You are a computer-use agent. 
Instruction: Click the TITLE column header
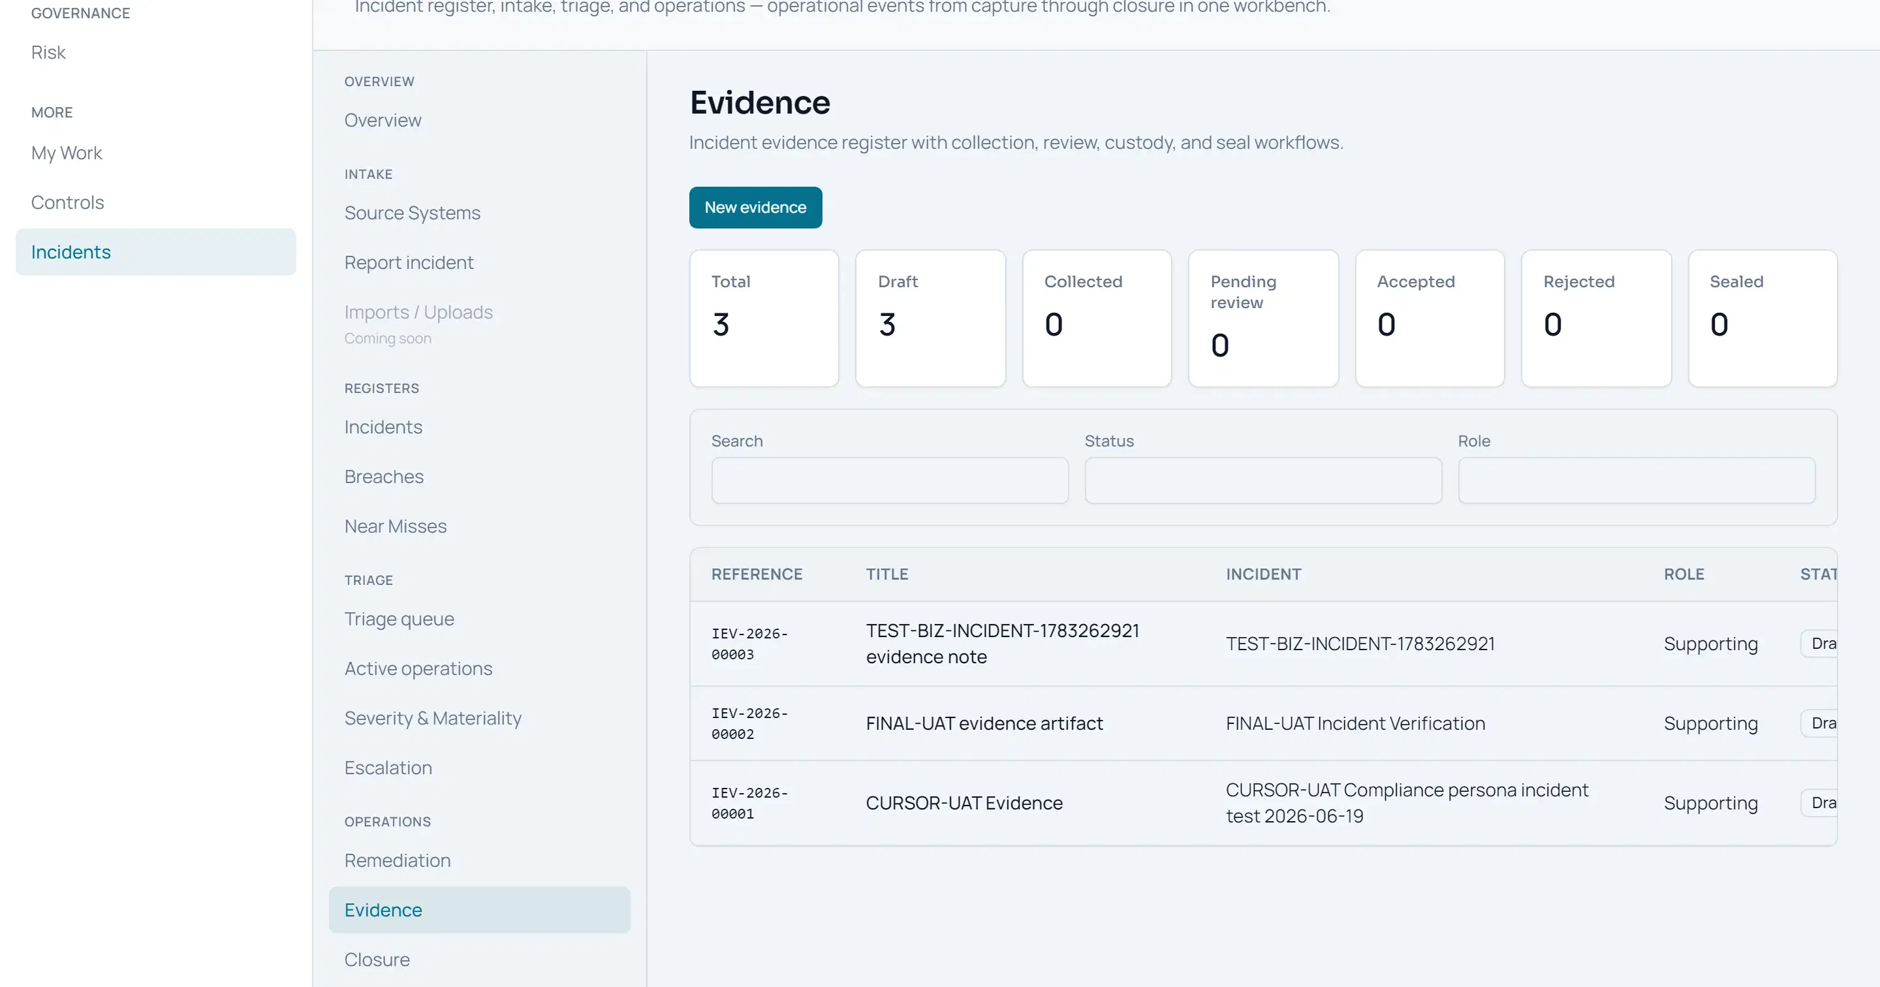click(x=886, y=574)
